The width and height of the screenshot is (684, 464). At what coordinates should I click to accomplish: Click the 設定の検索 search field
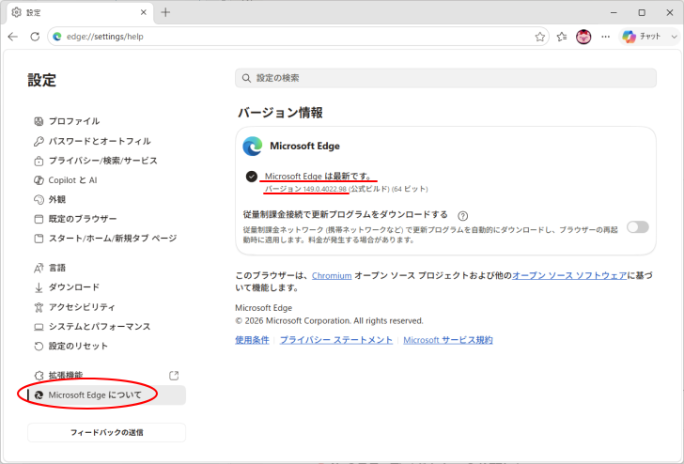pyautogui.click(x=445, y=78)
